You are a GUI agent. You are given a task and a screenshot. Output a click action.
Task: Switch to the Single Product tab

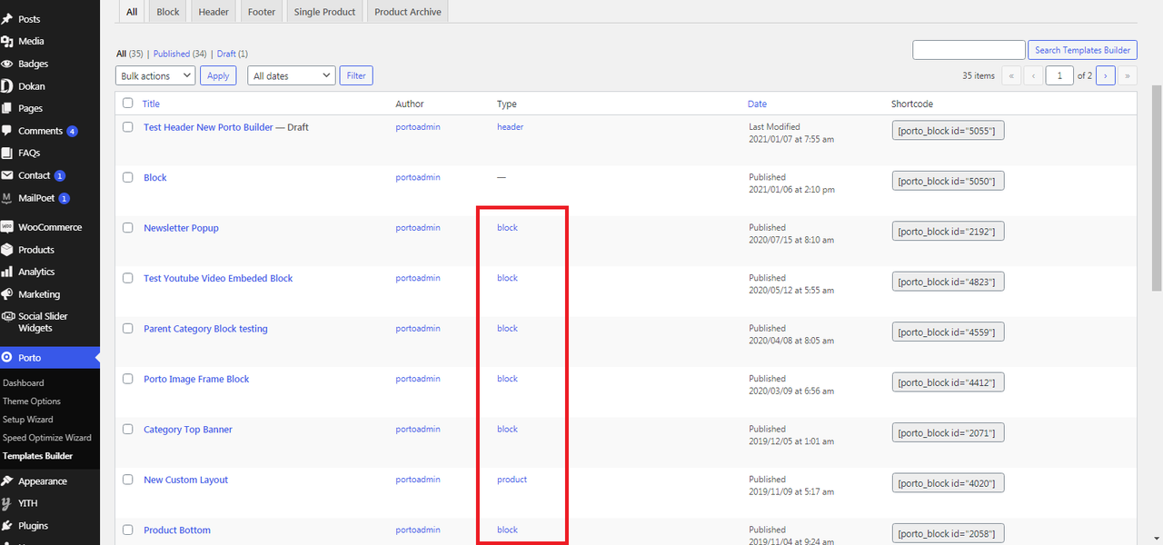click(324, 12)
